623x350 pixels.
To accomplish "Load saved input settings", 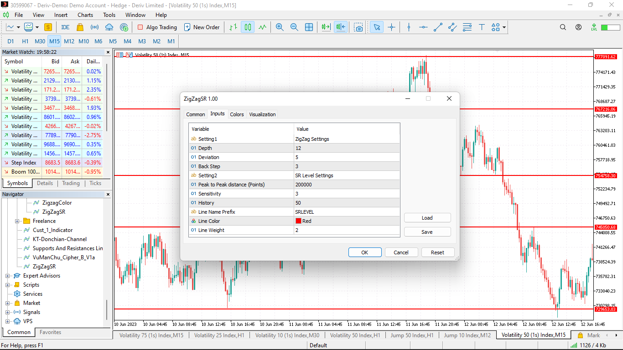I will pos(427,218).
